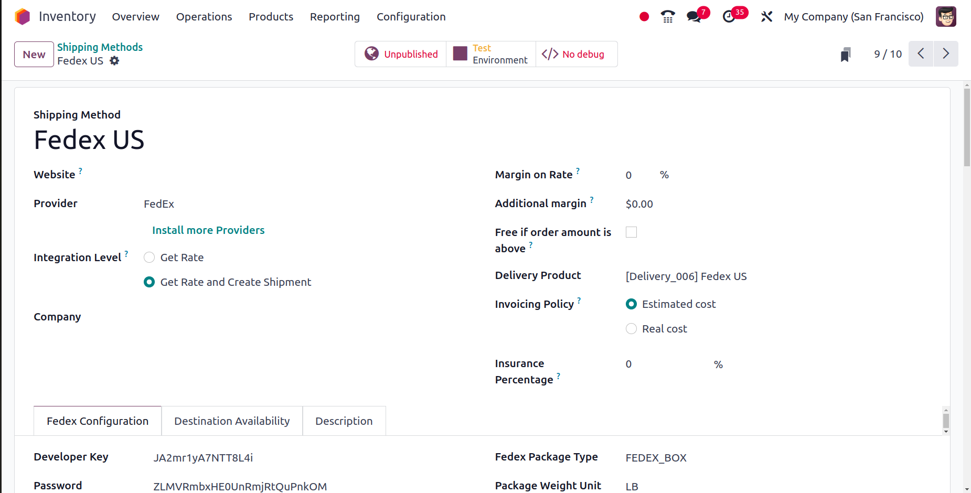Screen dimensions: 971x493
Task: Click the tab bar small scrollbar thumb
Action: coord(946,421)
